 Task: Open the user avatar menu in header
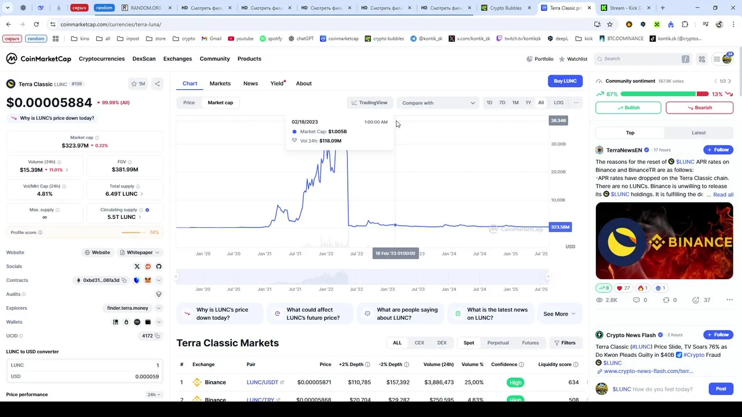pos(726,59)
